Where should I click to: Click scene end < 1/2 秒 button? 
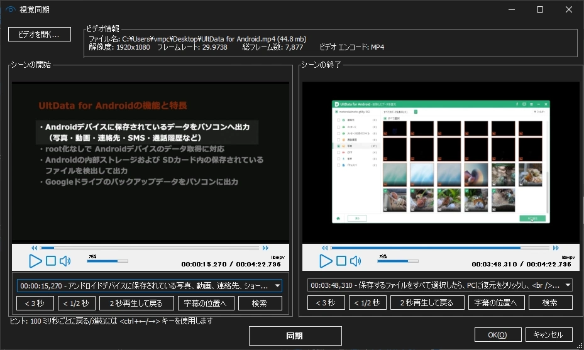(367, 303)
